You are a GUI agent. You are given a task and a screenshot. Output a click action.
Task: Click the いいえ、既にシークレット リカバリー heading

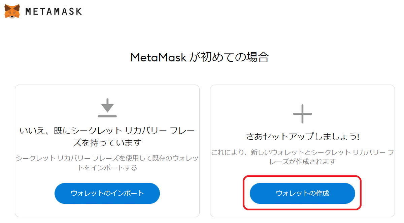tap(107, 137)
